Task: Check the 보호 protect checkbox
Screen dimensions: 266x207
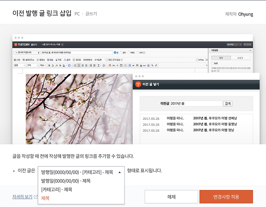Action: point(212,64)
